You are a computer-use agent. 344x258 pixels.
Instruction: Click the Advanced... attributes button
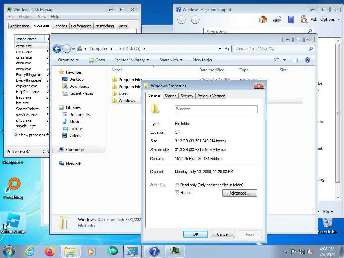click(x=239, y=193)
